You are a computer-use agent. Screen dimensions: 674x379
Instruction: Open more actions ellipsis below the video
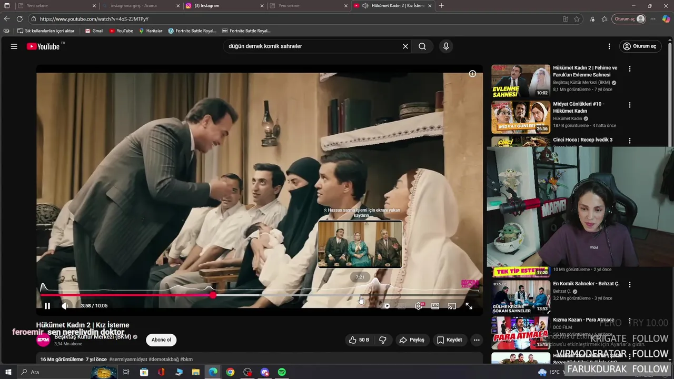[477, 340]
